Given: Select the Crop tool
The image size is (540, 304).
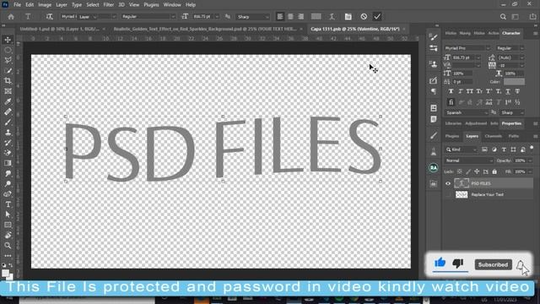Looking at the screenshot, I should pos(8,81).
